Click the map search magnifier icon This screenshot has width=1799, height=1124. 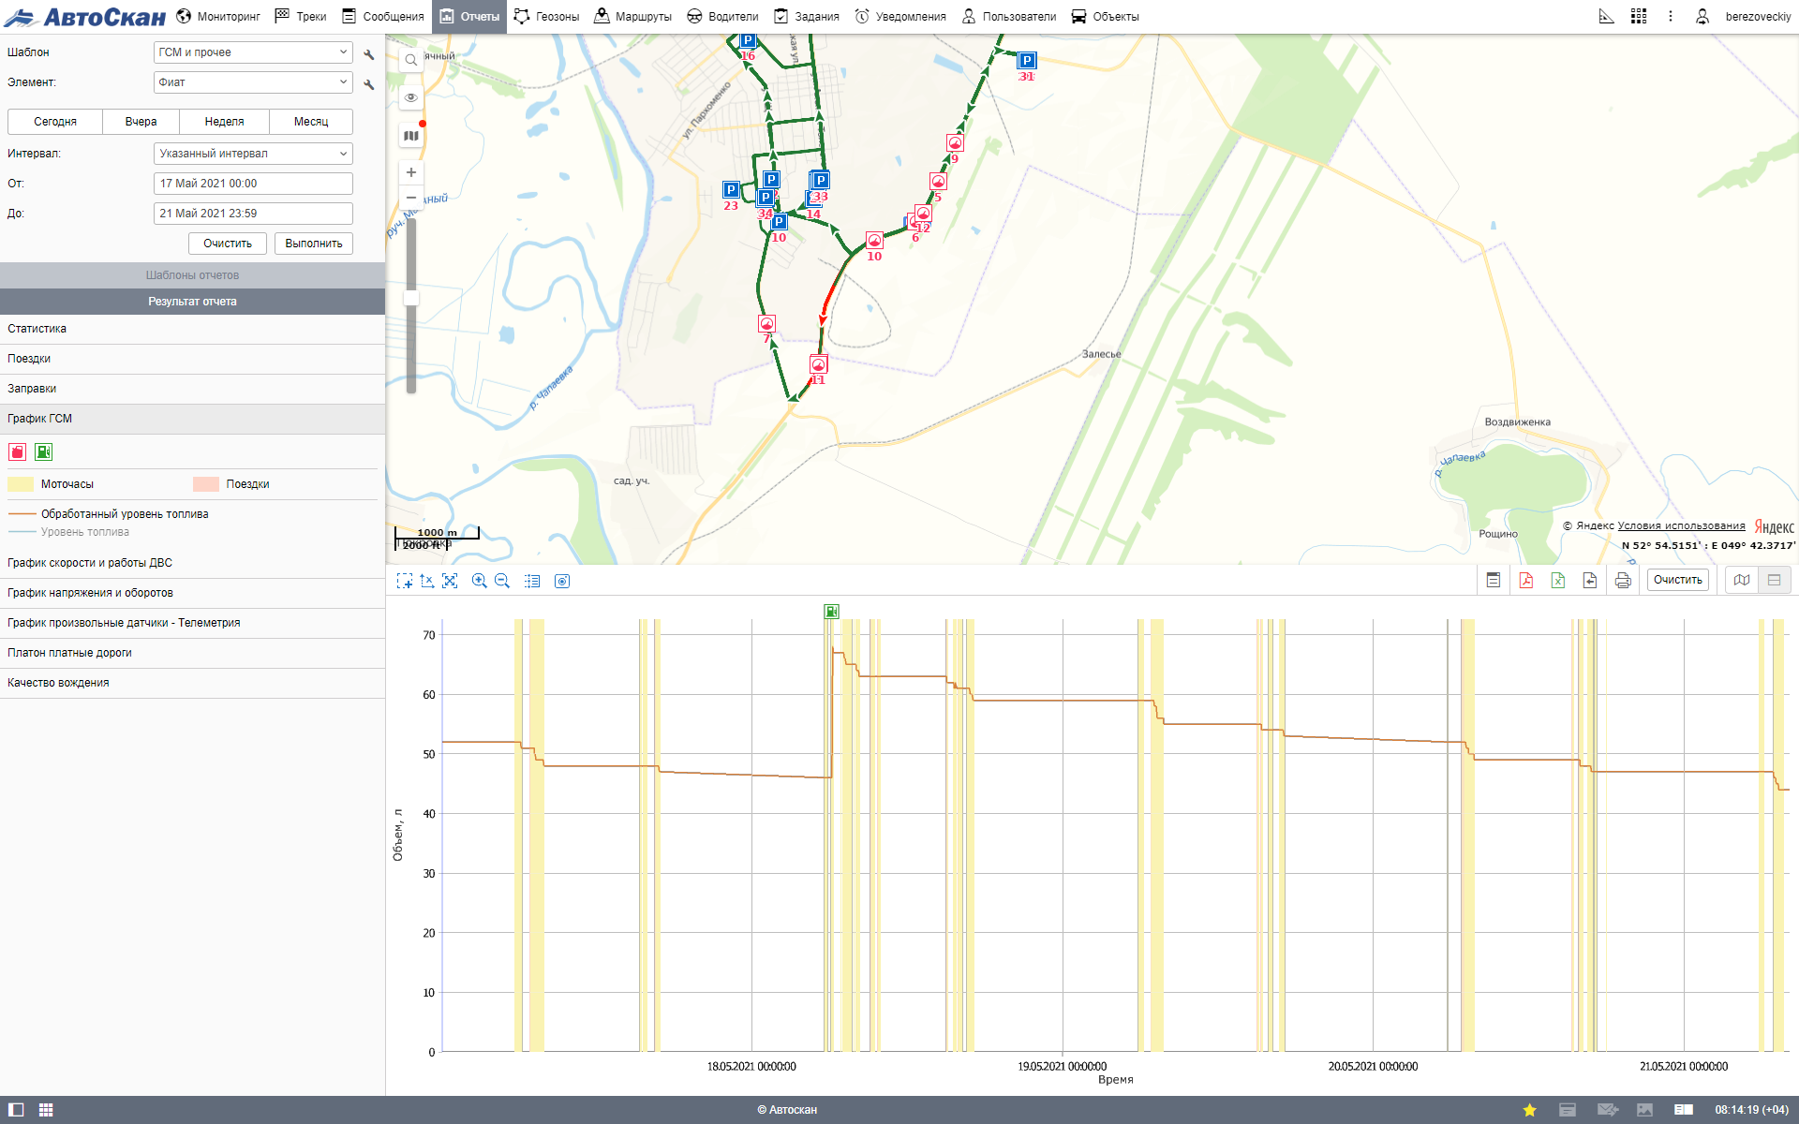coord(411,60)
